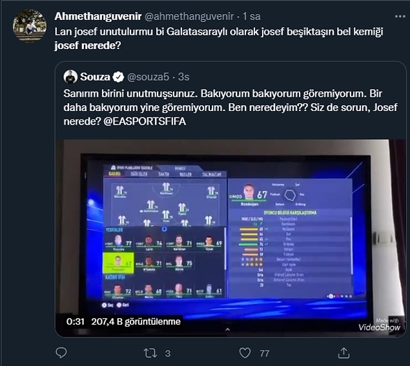Click Souza's small profile avatar
The width and height of the screenshot is (410, 366).
tap(70, 77)
